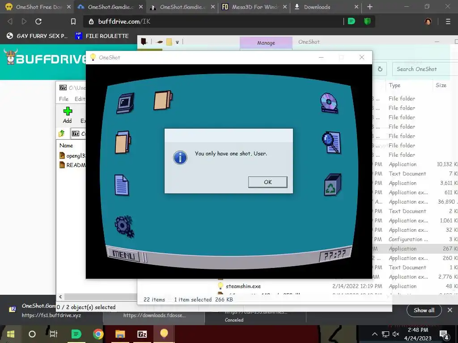Select the README file in 7-Zip
Image resolution: width=458 pixels, height=343 pixels.
pyautogui.click(x=73, y=165)
